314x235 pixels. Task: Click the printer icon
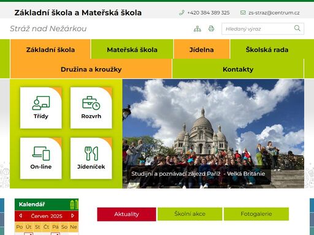click(x=211, y=29)
